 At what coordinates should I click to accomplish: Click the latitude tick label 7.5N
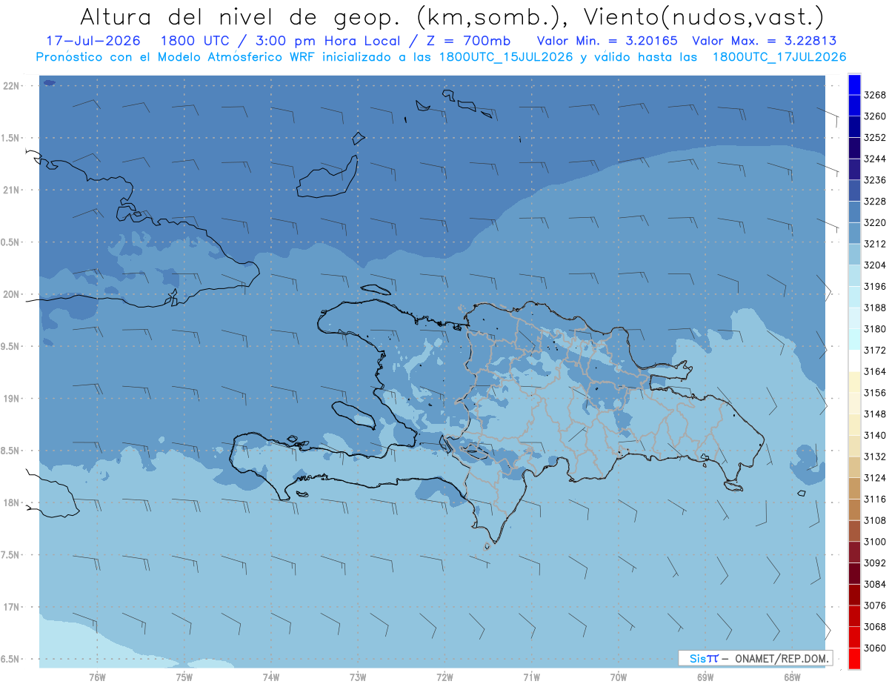(8, 555)
